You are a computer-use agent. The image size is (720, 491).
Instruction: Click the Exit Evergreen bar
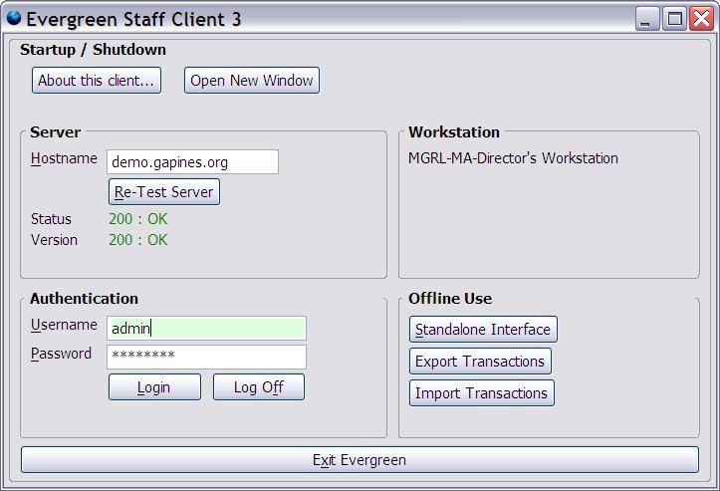(x=360, y=460)
